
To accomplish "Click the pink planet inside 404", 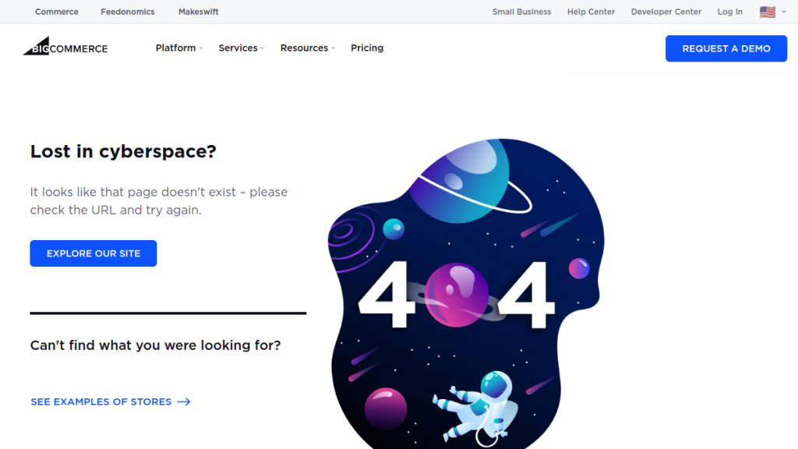I will 457,294.
